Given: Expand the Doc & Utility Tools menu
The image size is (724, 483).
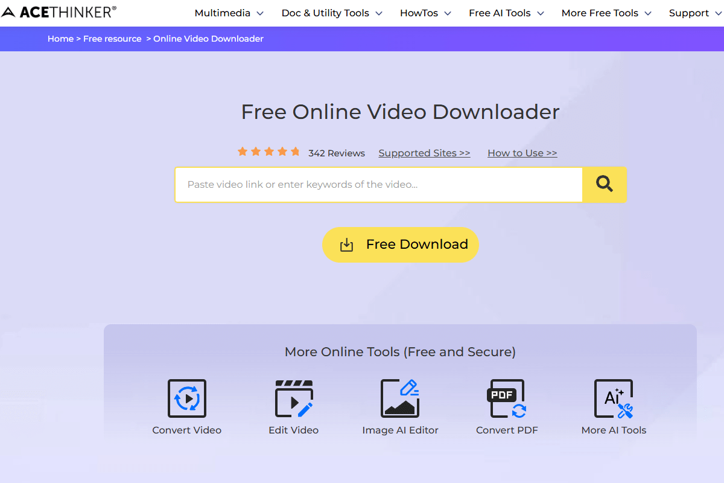Looking at the screenshot, I should (332, 13).
